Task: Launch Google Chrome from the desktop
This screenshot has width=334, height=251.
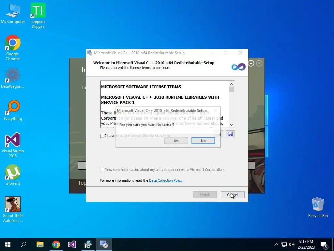Action: click(x=13, y=48)
